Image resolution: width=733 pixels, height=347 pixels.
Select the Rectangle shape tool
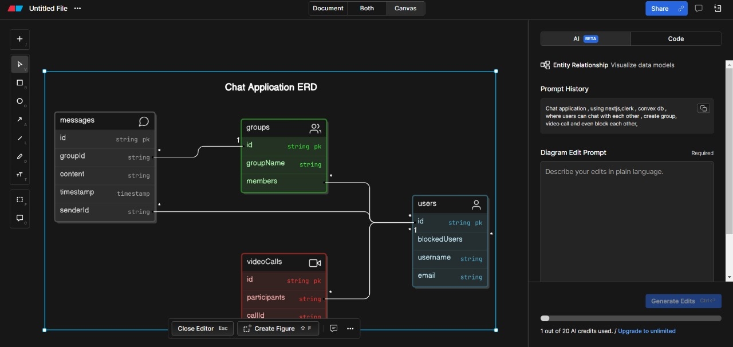pyautogui.click(x=19, y=83)
